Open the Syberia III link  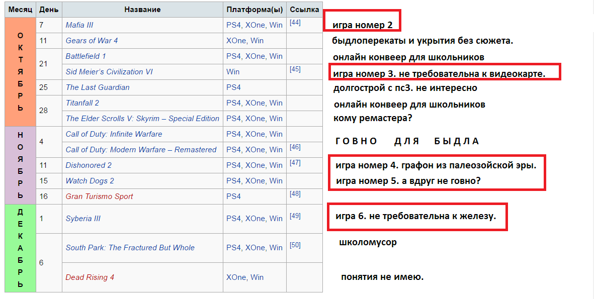pos(83,219)
